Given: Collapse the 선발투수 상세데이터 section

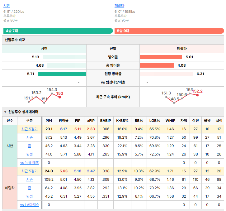Looking at the screenshot, I should click(5, 112).
